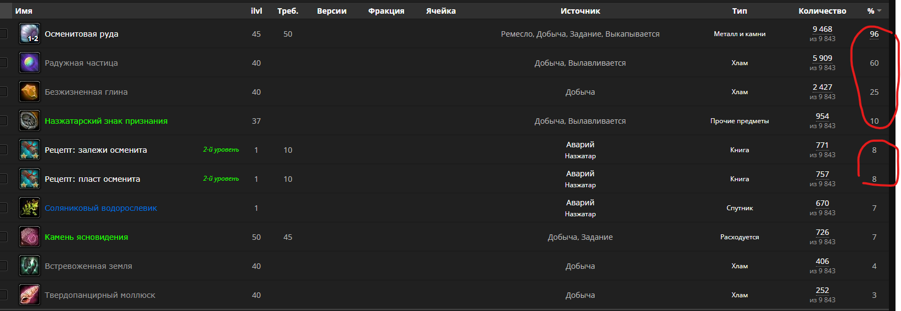The image size is (901, 311).
Task: Click the Твердопанцирный моллюск icon
Action: (x=30, y=295)
